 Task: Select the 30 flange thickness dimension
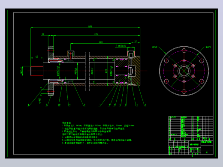[42, 34]
